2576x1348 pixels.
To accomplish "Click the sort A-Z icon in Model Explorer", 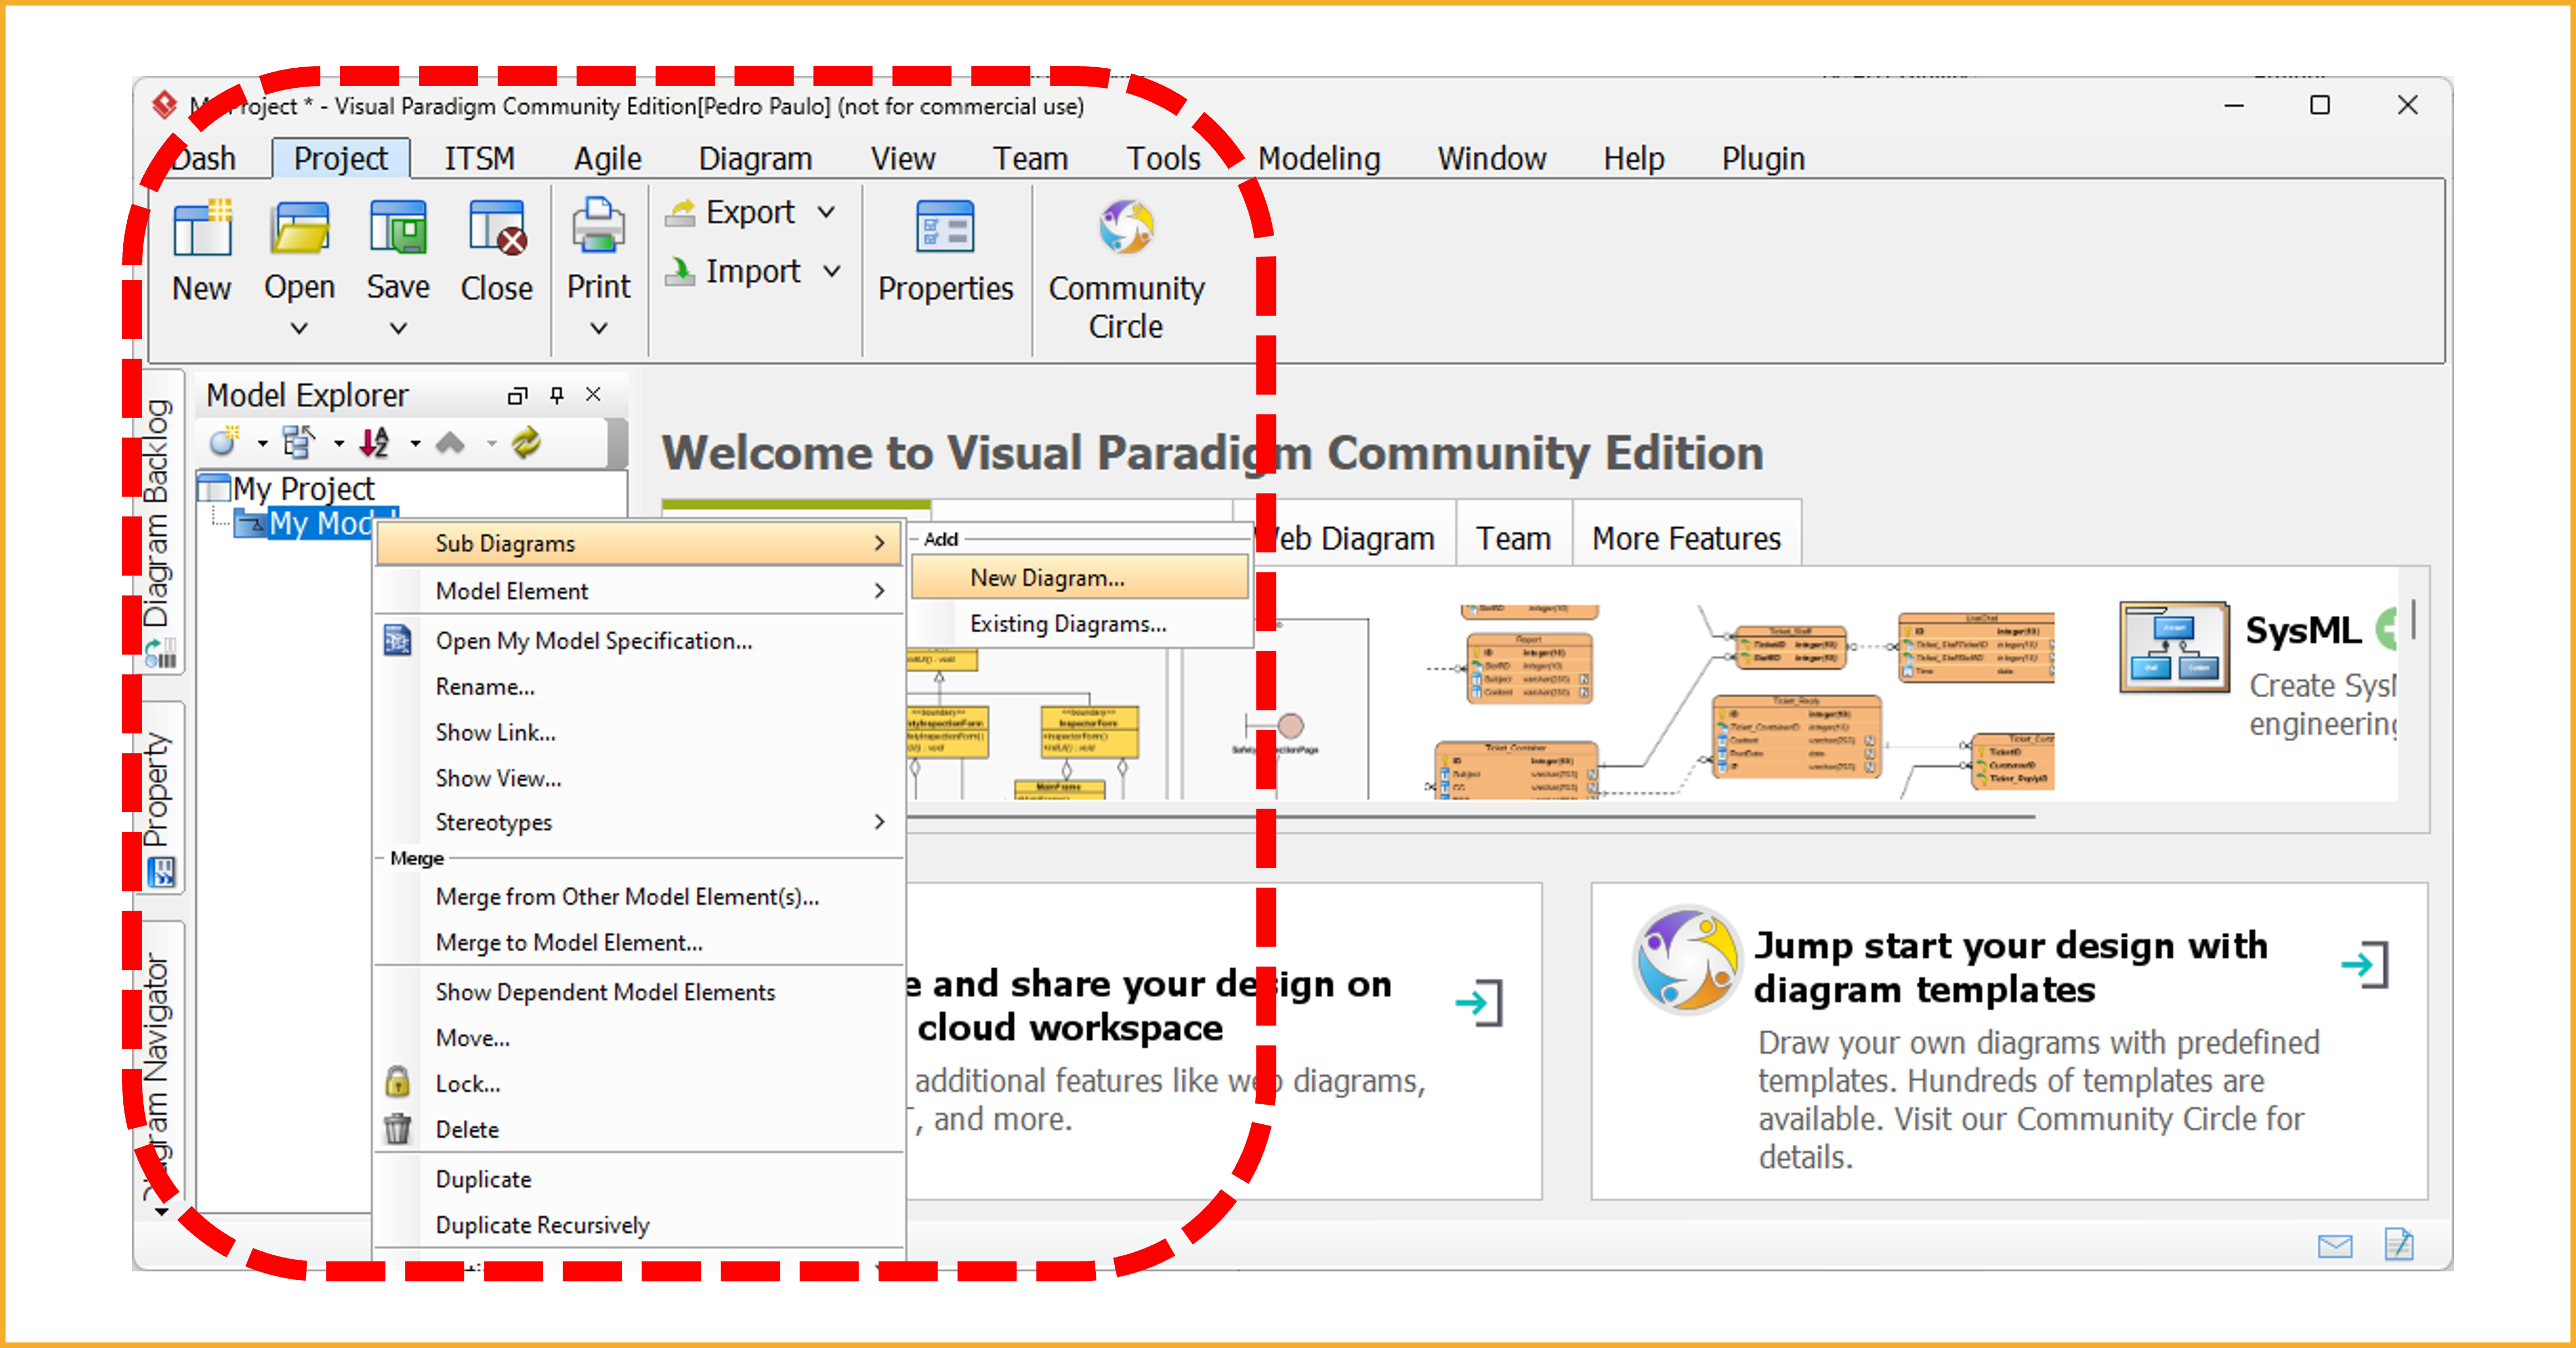I will pyautogui.click(x=375, y=442).
